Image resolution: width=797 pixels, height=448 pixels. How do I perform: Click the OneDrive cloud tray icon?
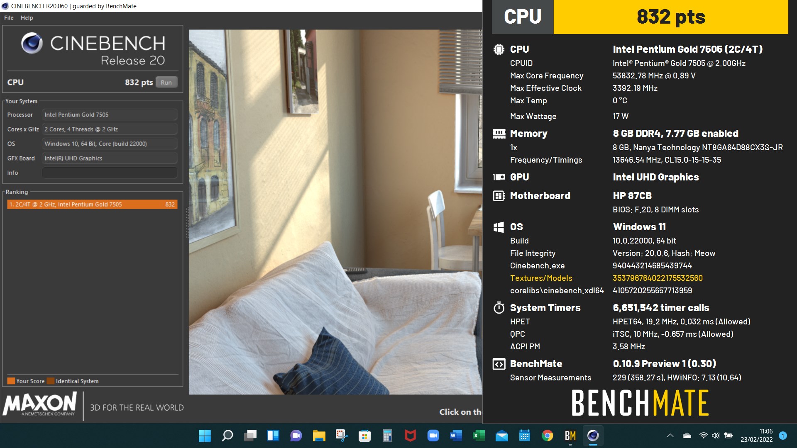pos(687,436)
